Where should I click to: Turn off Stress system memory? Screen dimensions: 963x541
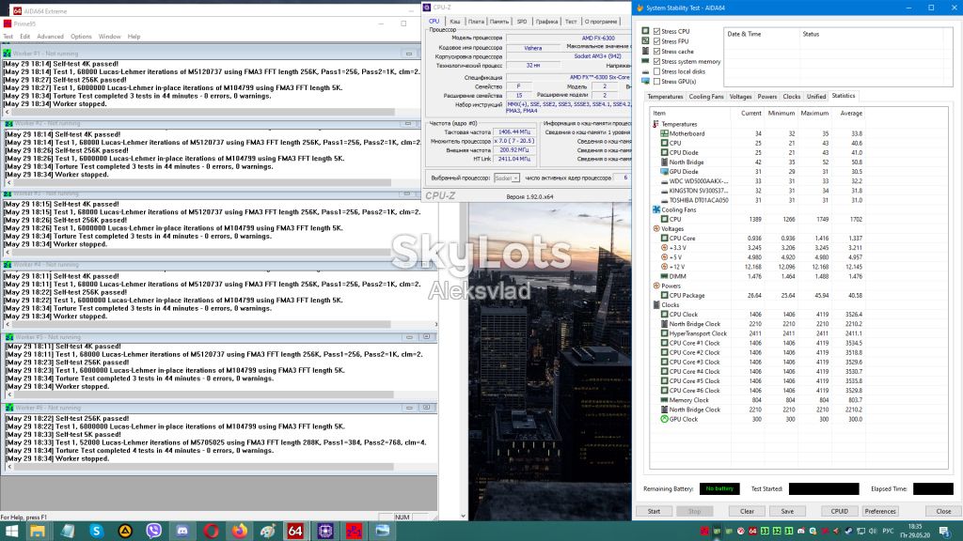(657, 61)
